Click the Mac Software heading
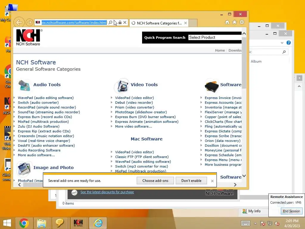This screenshot has width=305, height=229. pos(147,139)
